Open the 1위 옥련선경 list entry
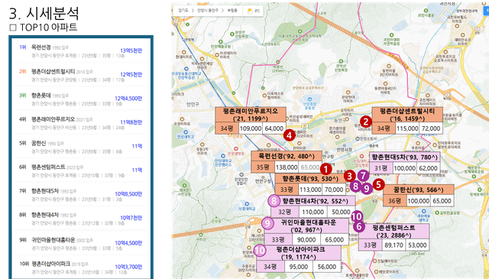Image resolution: width=489 pixels, height=279 pixels. tap(81, 51)
